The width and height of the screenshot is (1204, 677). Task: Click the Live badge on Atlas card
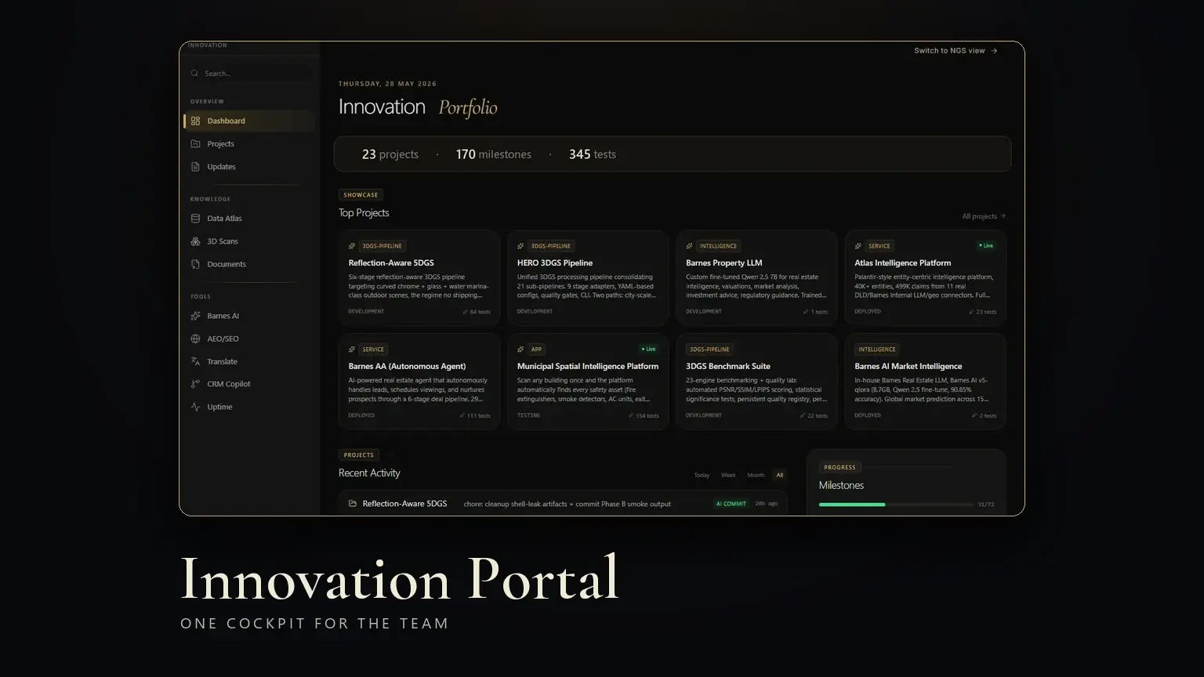pyautogui.click(x=986, y=246)
